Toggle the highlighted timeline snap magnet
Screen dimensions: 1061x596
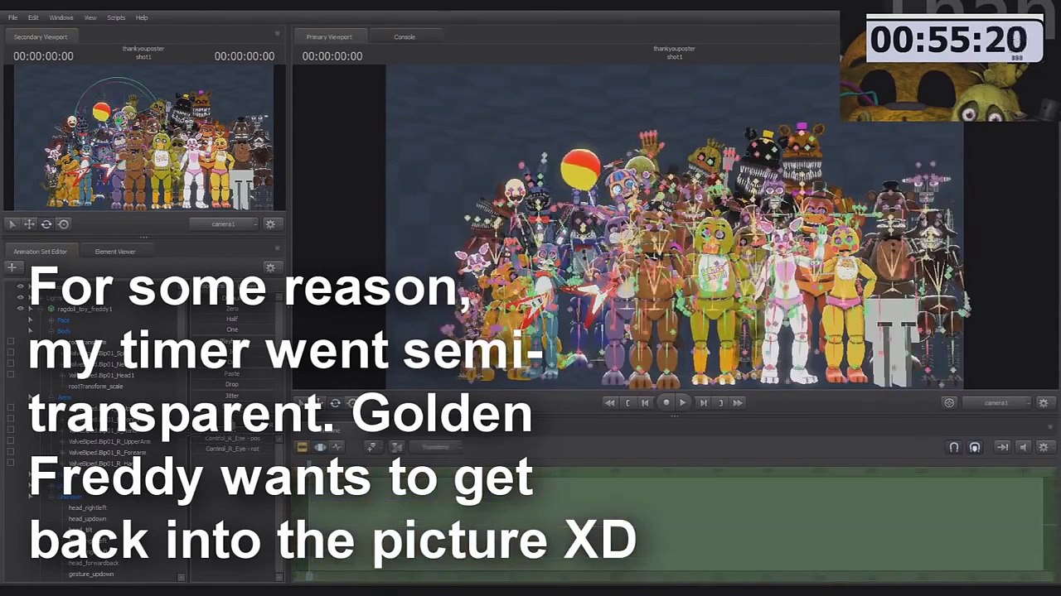point(975,447)
